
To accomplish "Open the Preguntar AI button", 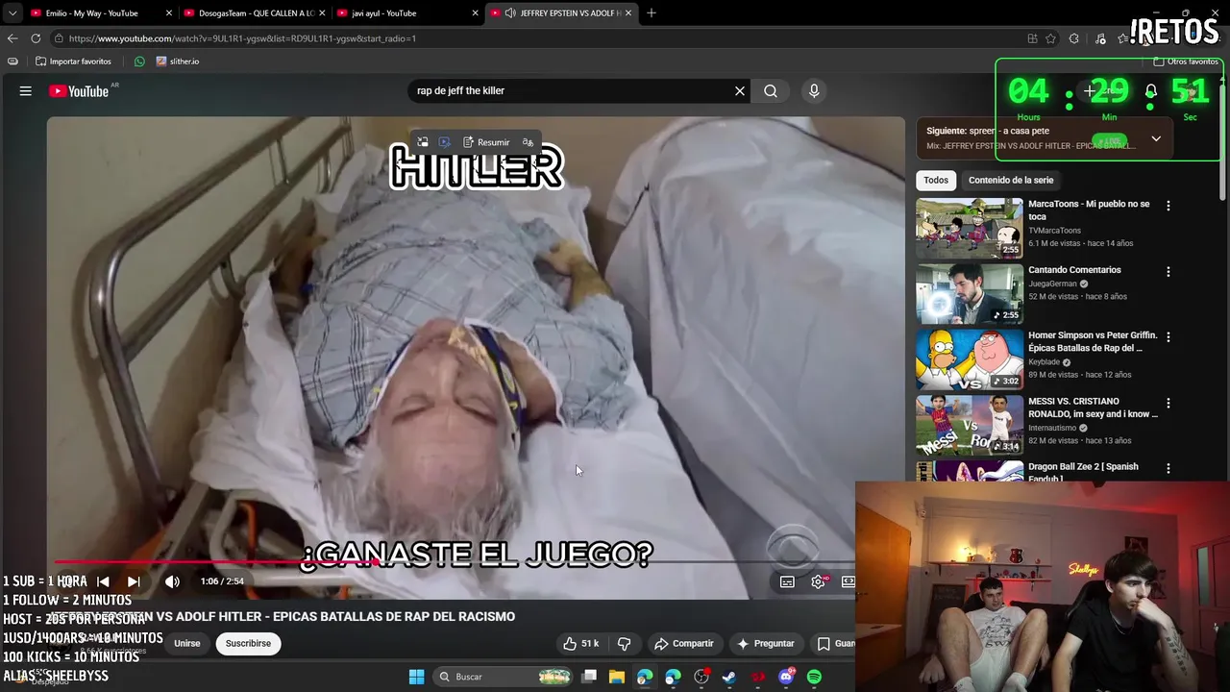I will tap(766, 643).
